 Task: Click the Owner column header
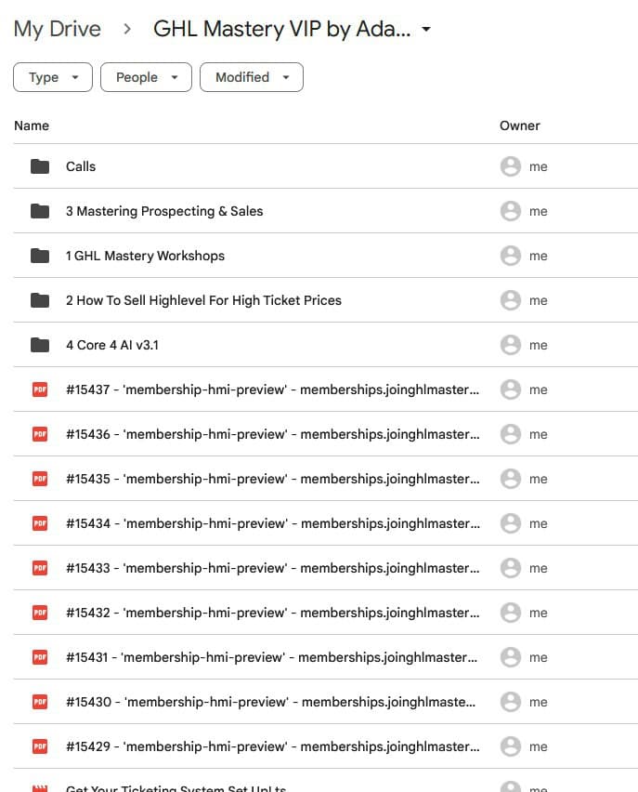click(519, 125)
